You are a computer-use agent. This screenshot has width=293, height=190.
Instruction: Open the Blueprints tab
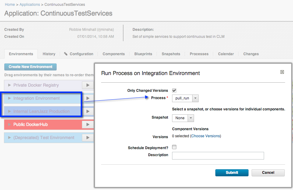pyautogui.click(x=143, y=54)
